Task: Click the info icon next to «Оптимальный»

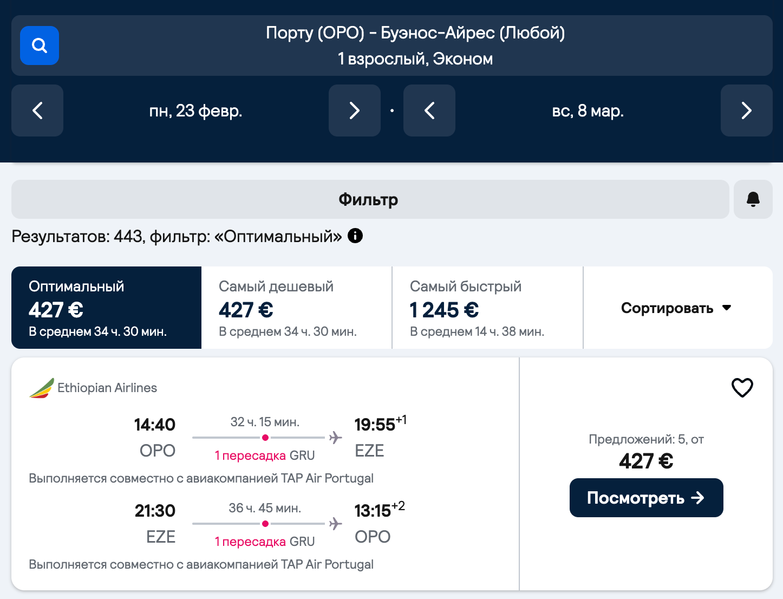Action: 355,236
